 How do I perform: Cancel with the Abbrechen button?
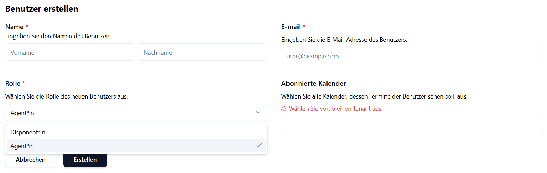click(30, 160)
